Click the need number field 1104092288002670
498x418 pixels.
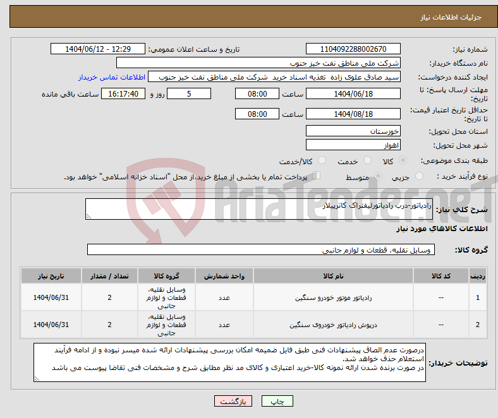(353, 49)
